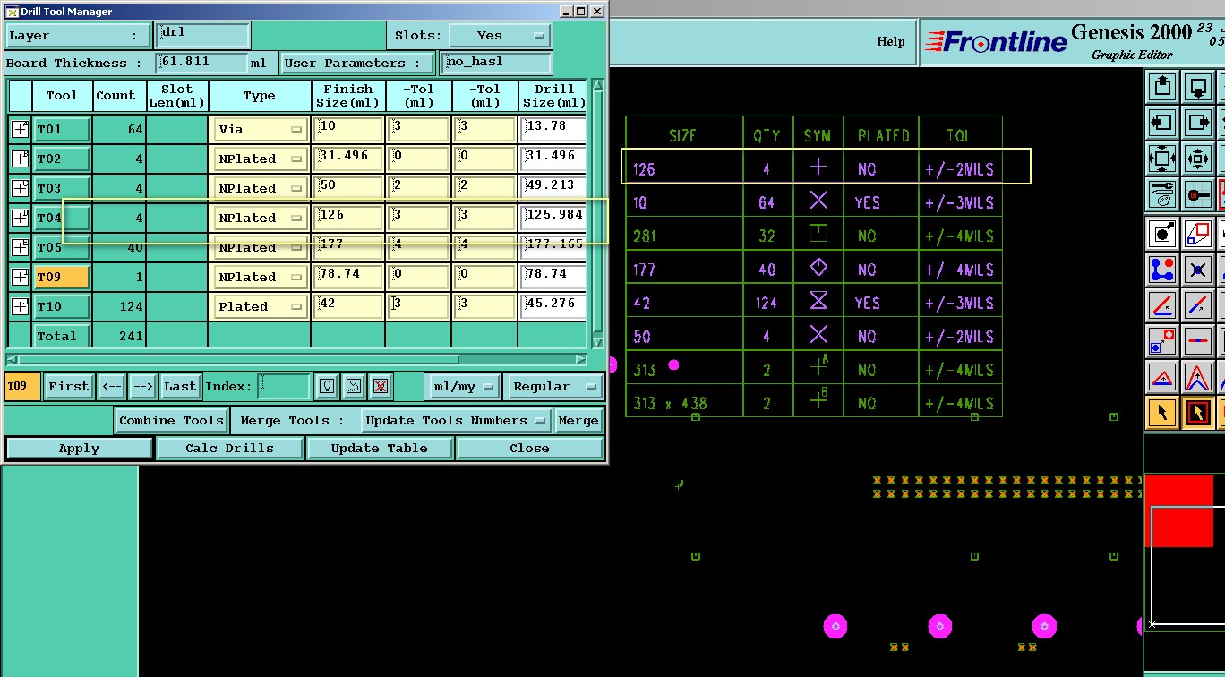Open the Slots Yes dropdown
This screenshot has height=677, width=1225.
(500, 36)
